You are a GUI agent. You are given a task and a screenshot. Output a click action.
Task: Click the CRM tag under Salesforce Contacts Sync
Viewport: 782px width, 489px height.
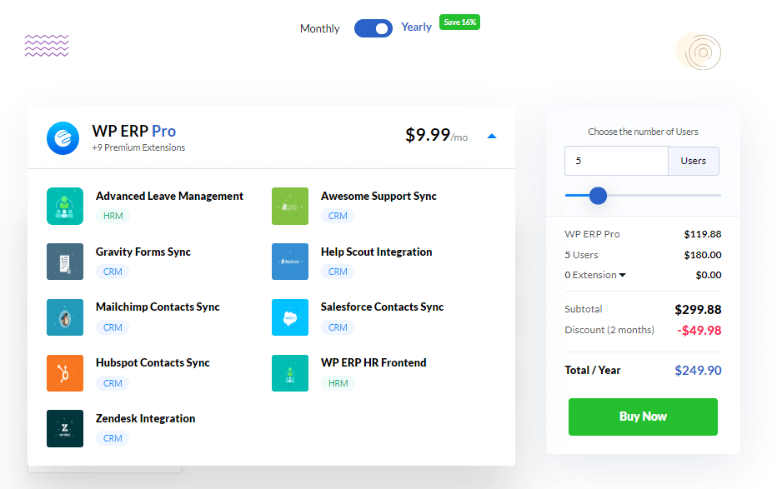[338, 327]
